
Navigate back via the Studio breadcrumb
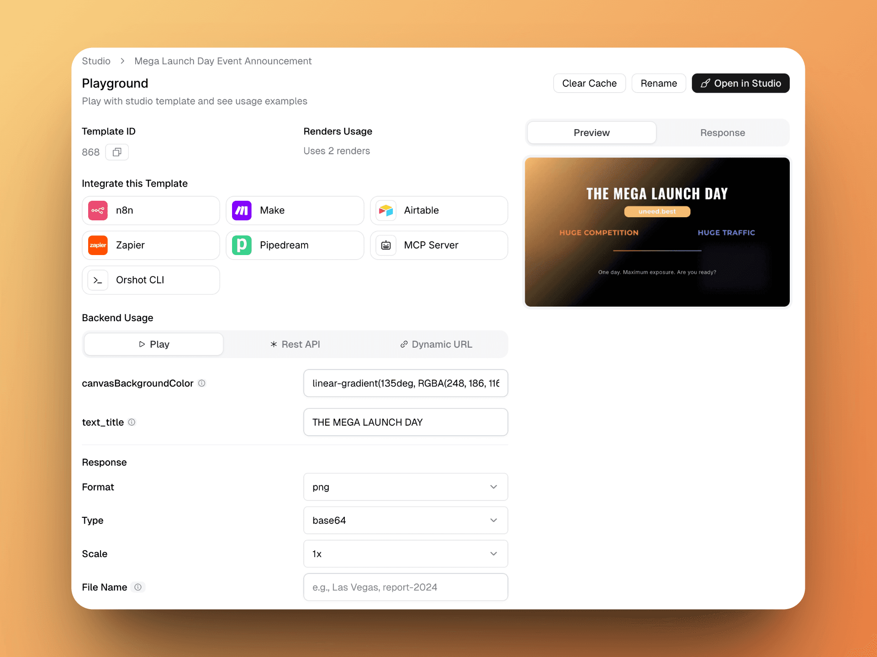(x=96, y=61)
